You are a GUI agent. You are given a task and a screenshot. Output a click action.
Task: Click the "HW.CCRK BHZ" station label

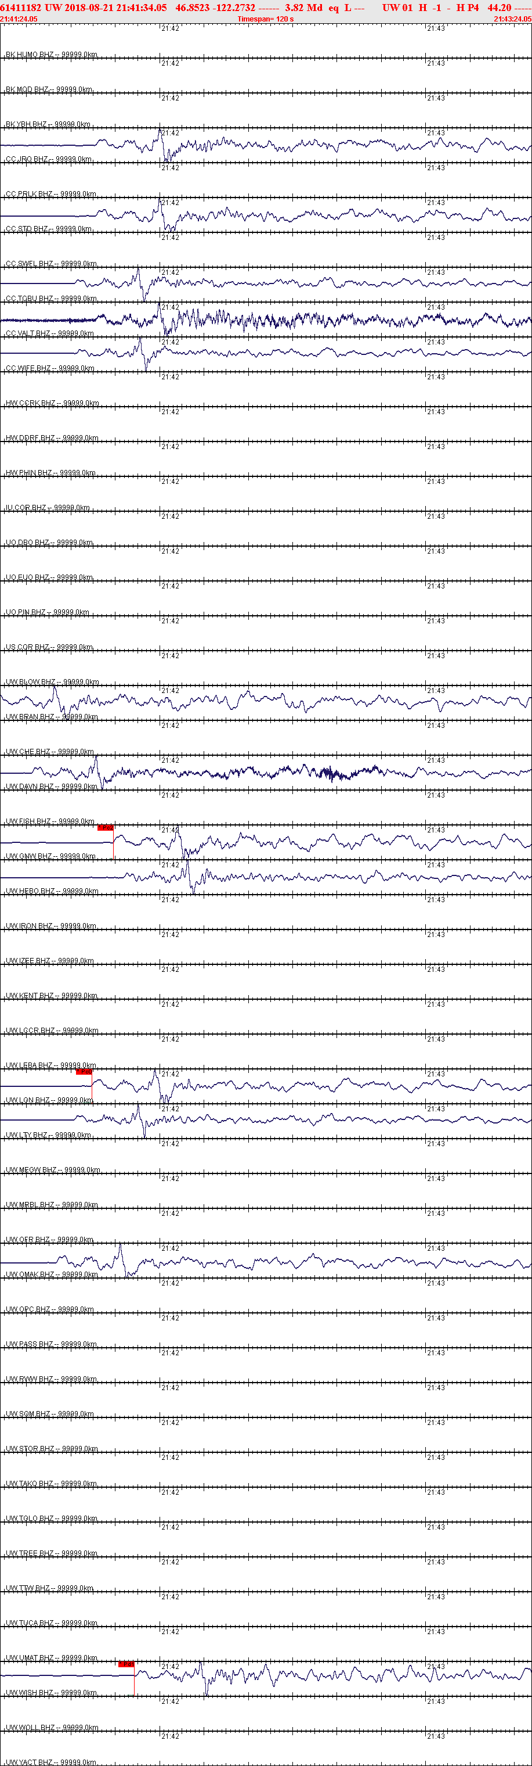31,403
